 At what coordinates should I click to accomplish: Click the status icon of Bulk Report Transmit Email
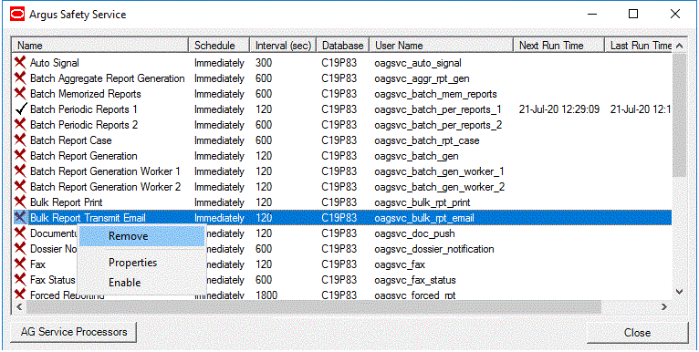(20, 217)
